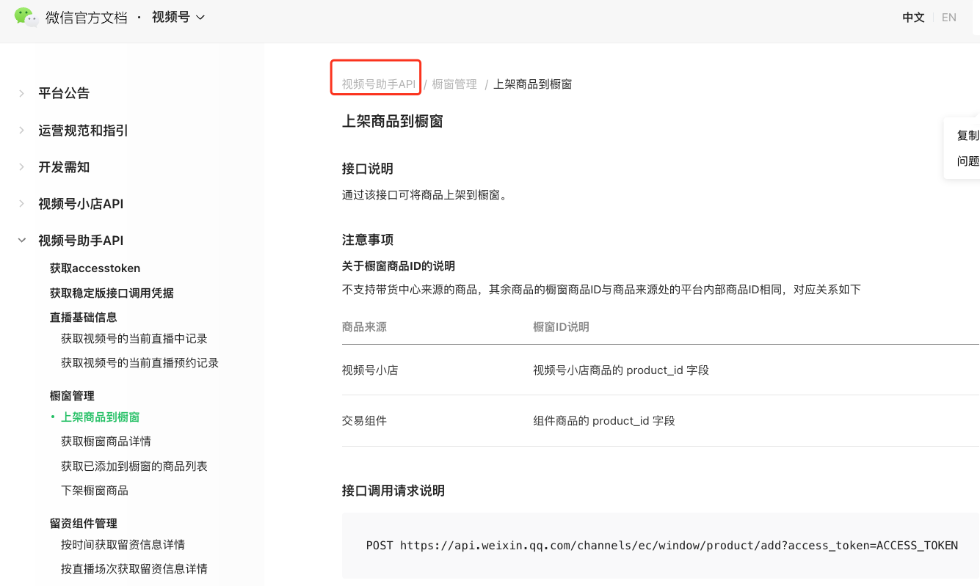This screenshot has height=586, width=980.
Task: Click 视频号助手API breadcrumb link
Action: [379, 84]
